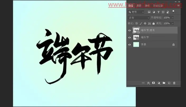Screen dimensions: 186x107
Task: Click the padlock on the 背景 layer
Action: click(x=173, y=45)
